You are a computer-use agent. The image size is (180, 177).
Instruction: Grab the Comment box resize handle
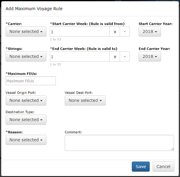coord(172,149)
